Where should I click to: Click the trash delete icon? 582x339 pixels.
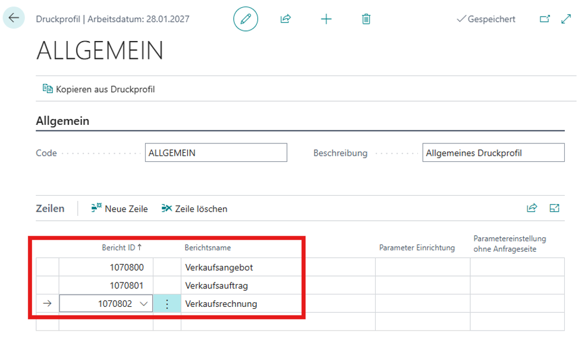pyautogui.click(x=366, y=19)
